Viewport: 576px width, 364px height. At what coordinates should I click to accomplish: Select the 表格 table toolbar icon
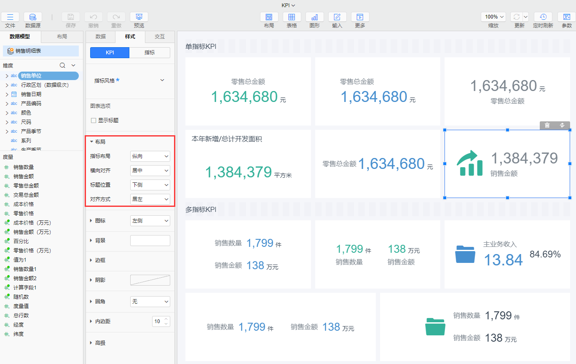(292, 17)
